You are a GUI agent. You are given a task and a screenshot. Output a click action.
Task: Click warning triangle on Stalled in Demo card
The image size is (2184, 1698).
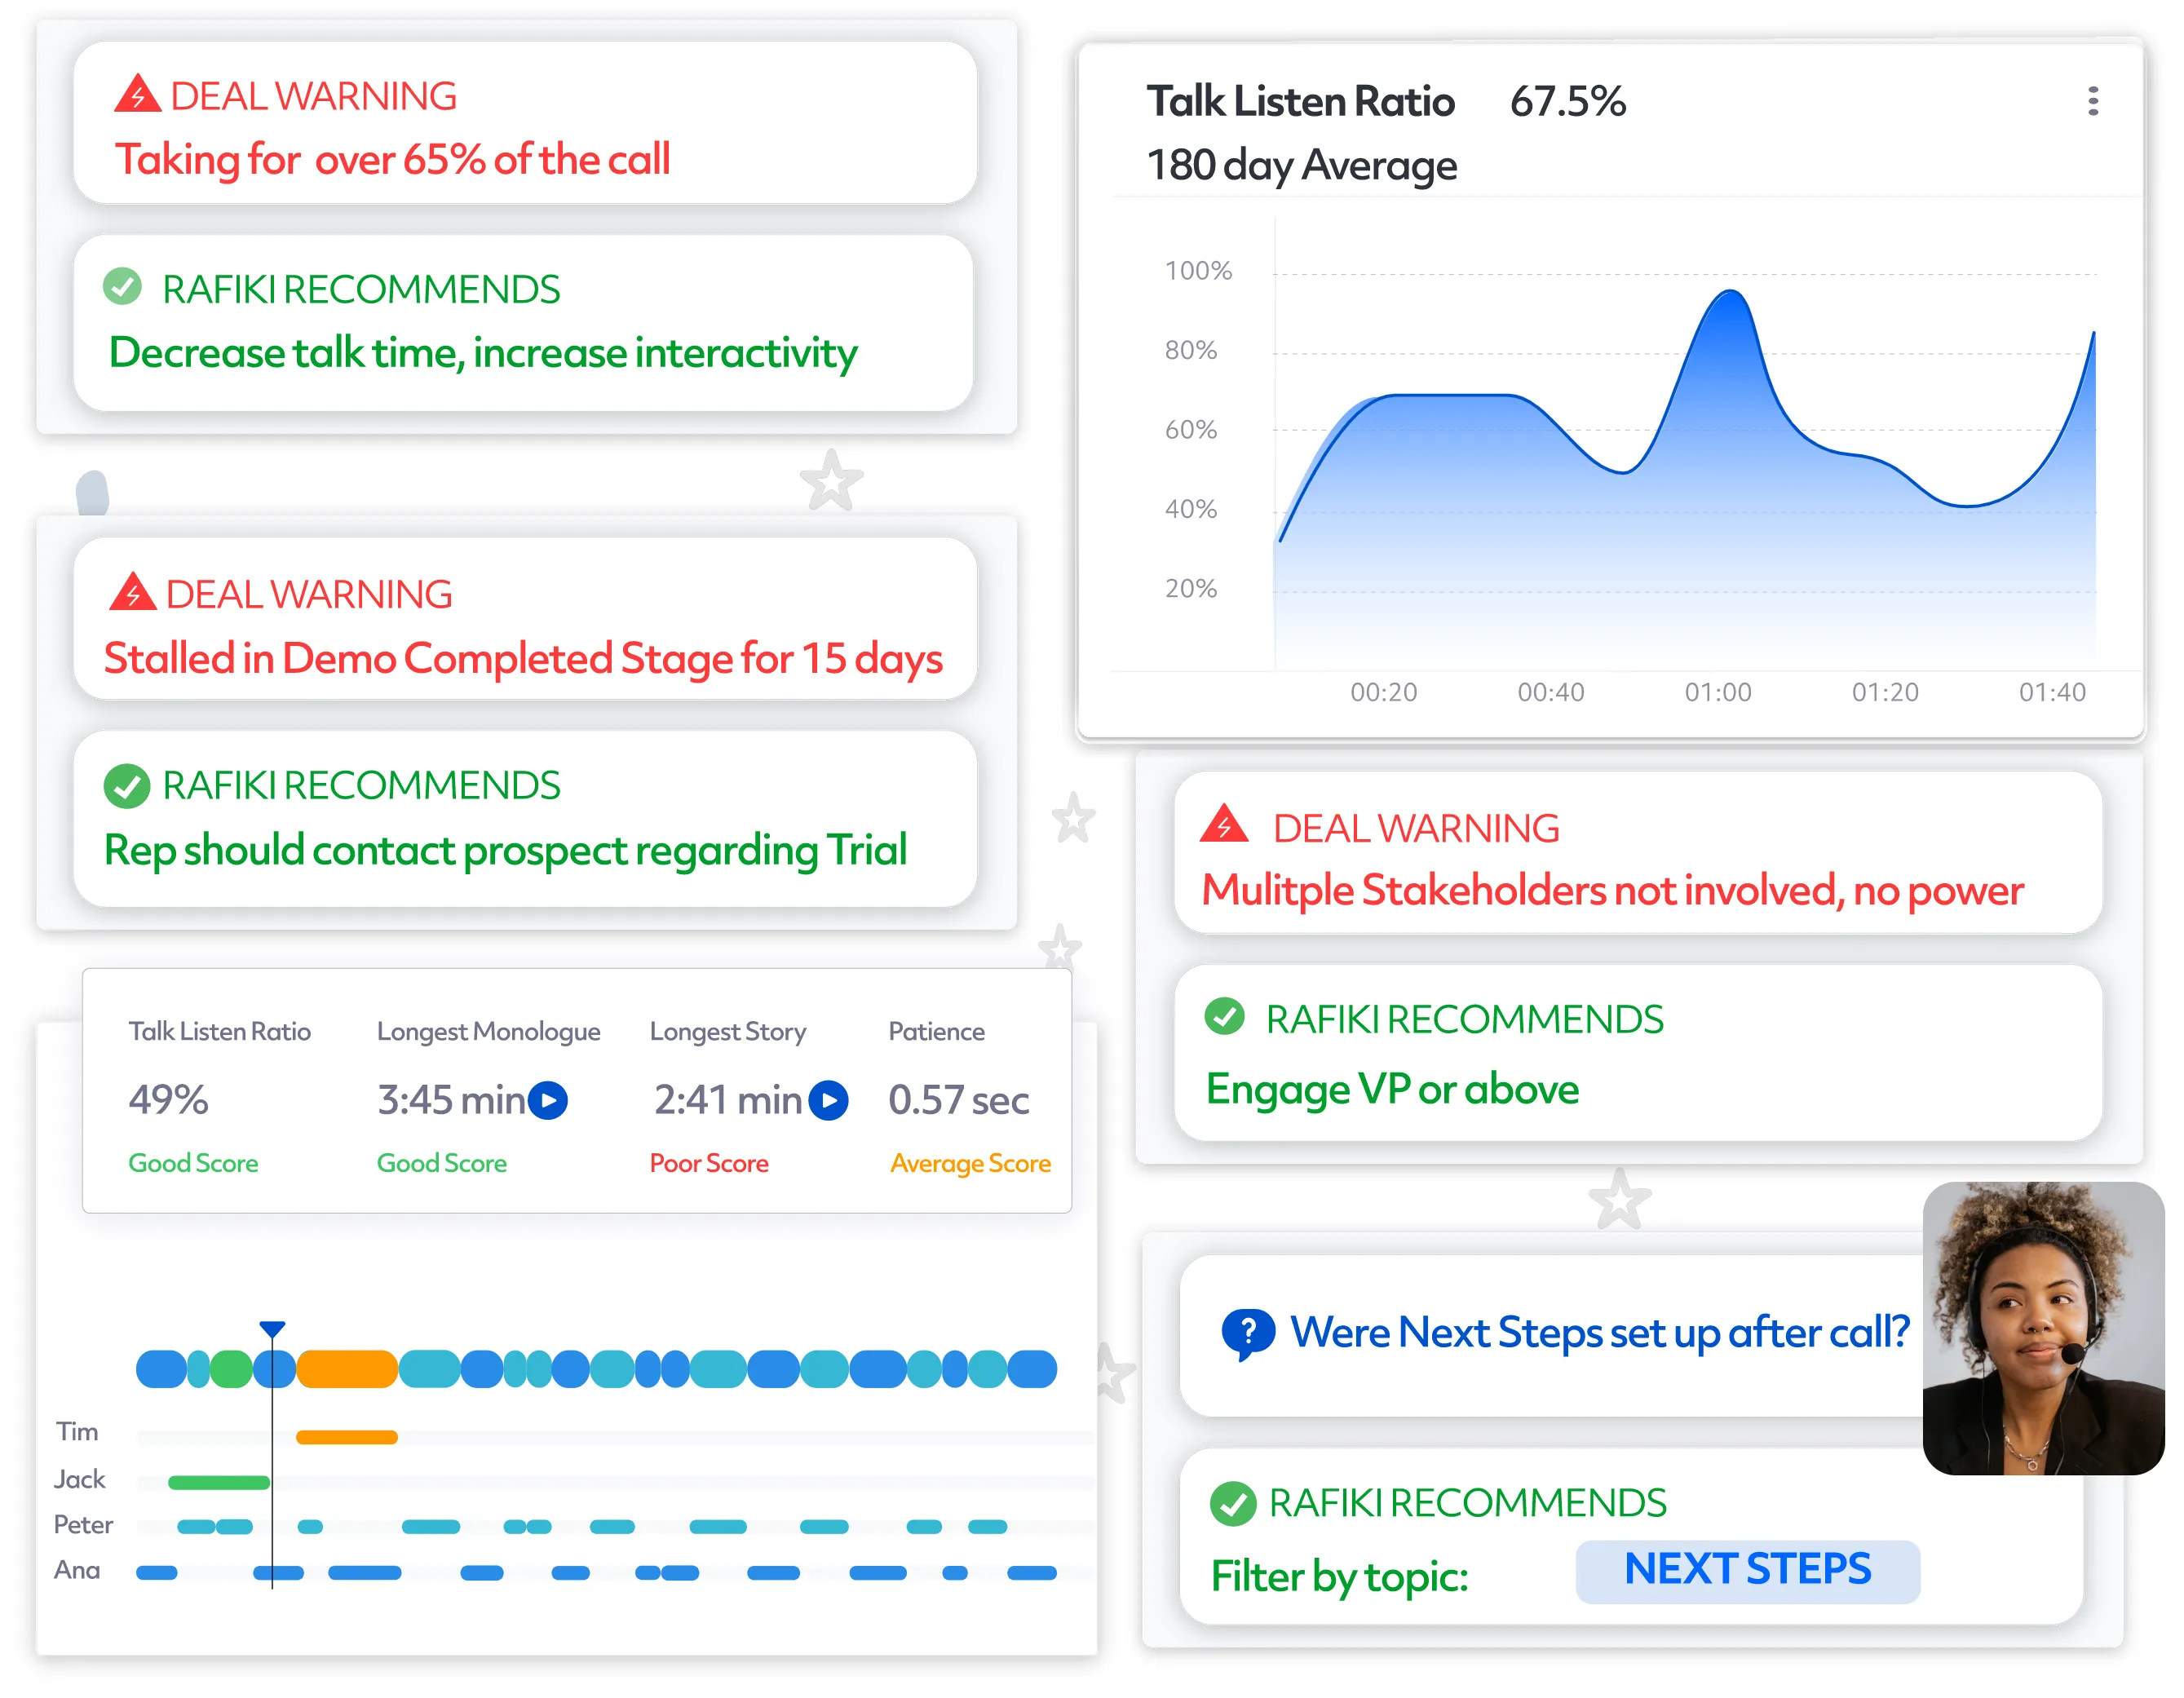(x=132, y=591)
